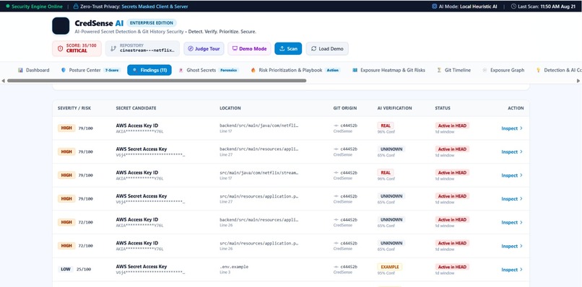
Task: Click the Enterprise Edition badge
Action: (x=152, y=23)
